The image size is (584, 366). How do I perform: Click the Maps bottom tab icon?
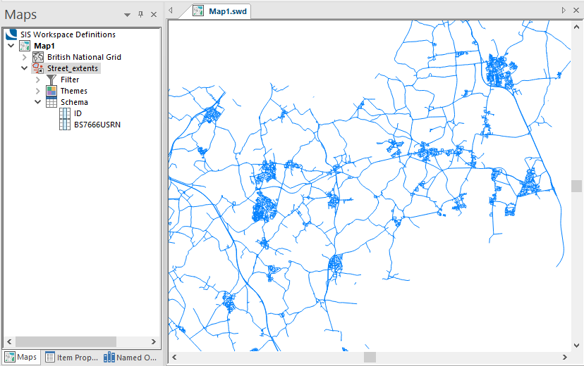click(x=10, y=357)
